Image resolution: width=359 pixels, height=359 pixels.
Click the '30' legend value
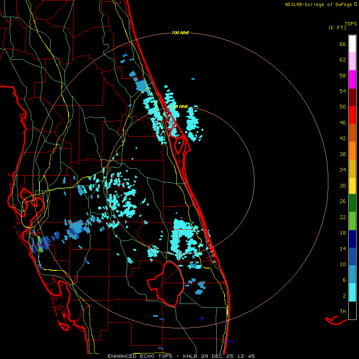click(x=343, y=185)
